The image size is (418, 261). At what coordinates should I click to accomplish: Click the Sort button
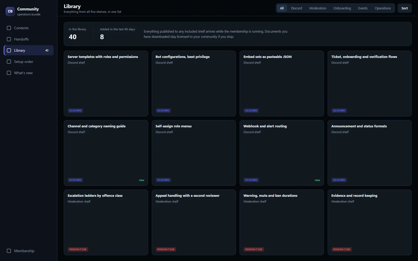pos(404,8)
